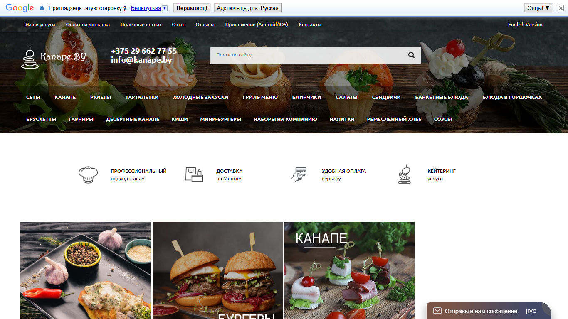The image size is (568, 319).
Task: Open БАНКЕТНЫЕ БЛЮДА category
Action: [442, 97]
